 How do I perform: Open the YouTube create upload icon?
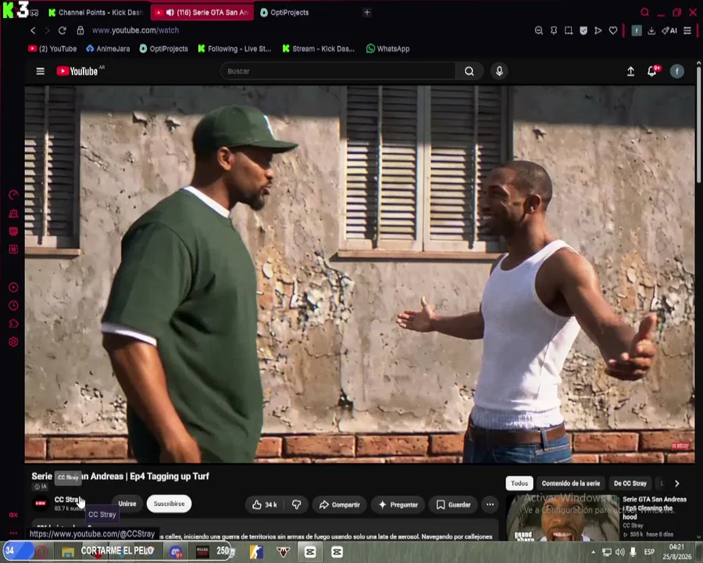point(630,71)
